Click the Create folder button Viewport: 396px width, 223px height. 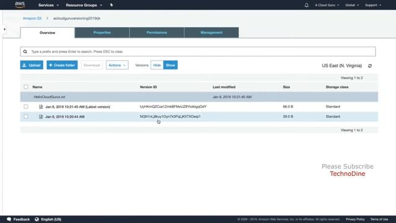(x=62, y=65)
